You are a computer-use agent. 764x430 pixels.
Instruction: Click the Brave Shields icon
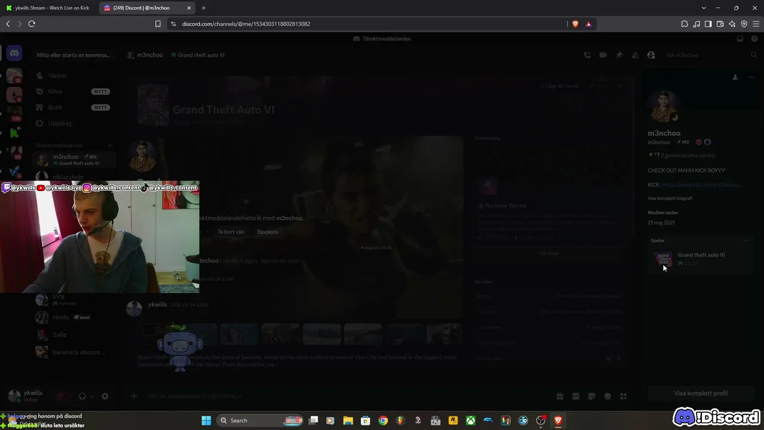coord(575,24)
